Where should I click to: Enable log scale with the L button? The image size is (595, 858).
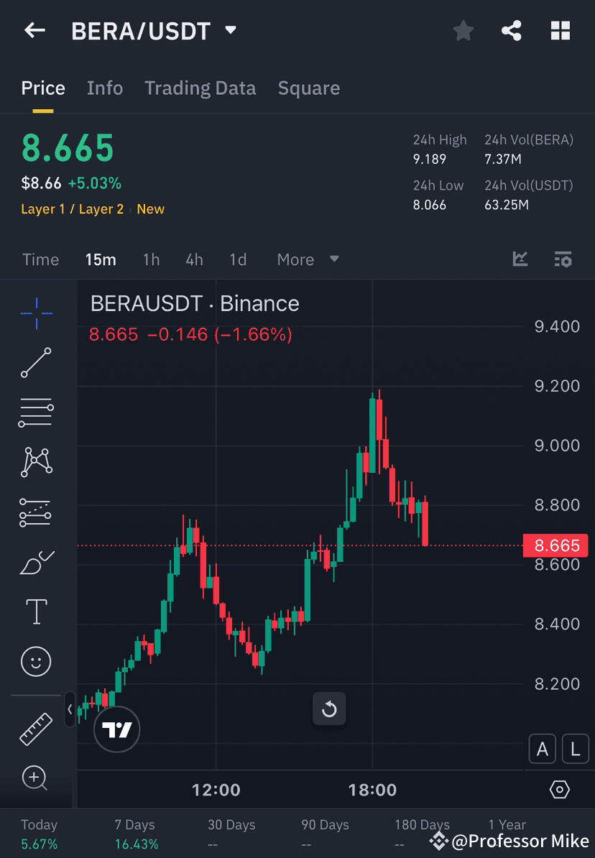[x=575, y=749]
